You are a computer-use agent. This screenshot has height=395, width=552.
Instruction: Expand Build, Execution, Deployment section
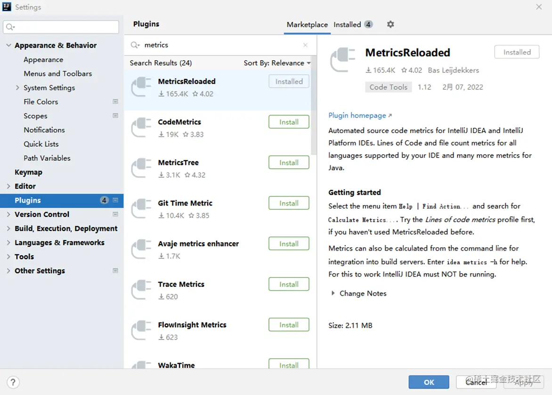8,229
